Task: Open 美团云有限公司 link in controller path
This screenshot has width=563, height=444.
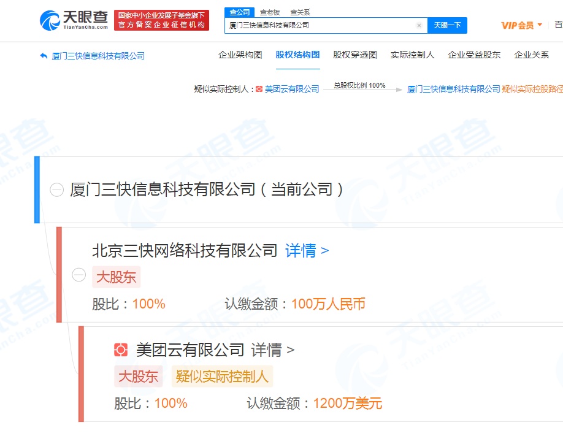Action: (292, 89)
